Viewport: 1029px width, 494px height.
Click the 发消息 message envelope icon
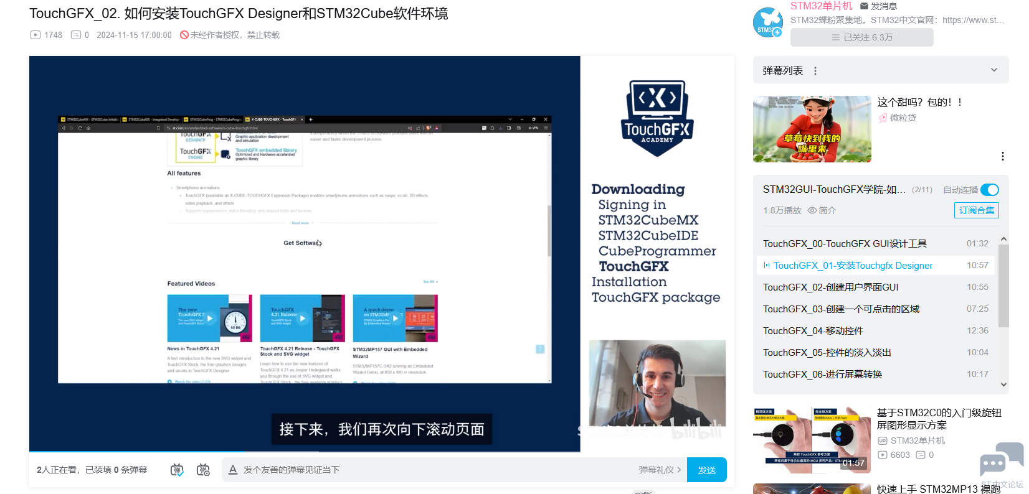[864, 6]
